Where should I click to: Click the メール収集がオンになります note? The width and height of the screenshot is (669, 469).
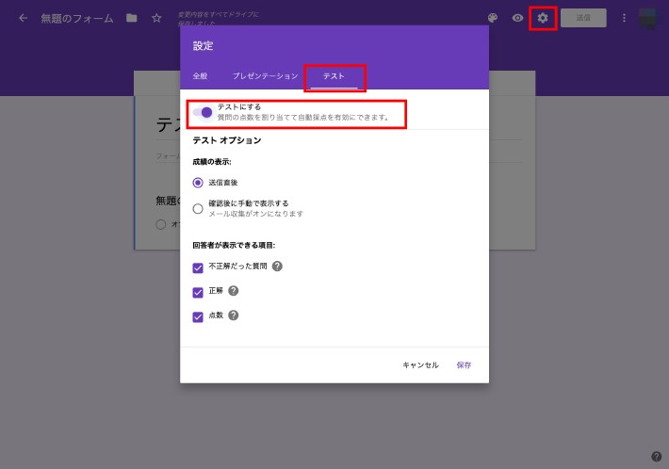256,214
